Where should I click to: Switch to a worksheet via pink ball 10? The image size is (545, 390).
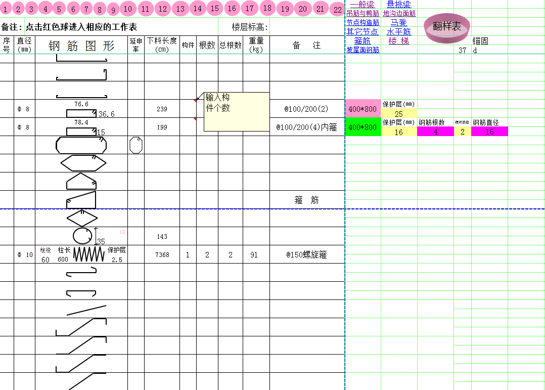click(128, 9)
